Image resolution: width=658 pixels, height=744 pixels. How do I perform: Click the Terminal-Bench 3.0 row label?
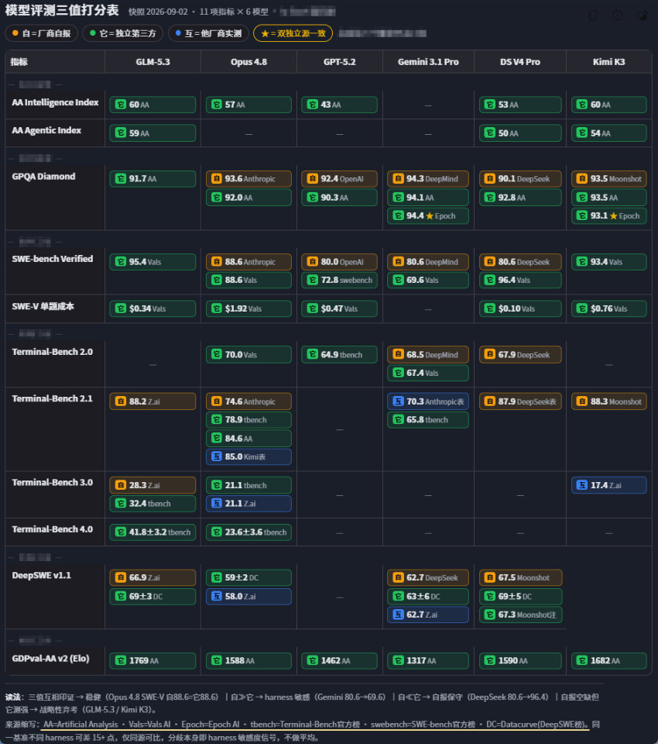(52, 483)
